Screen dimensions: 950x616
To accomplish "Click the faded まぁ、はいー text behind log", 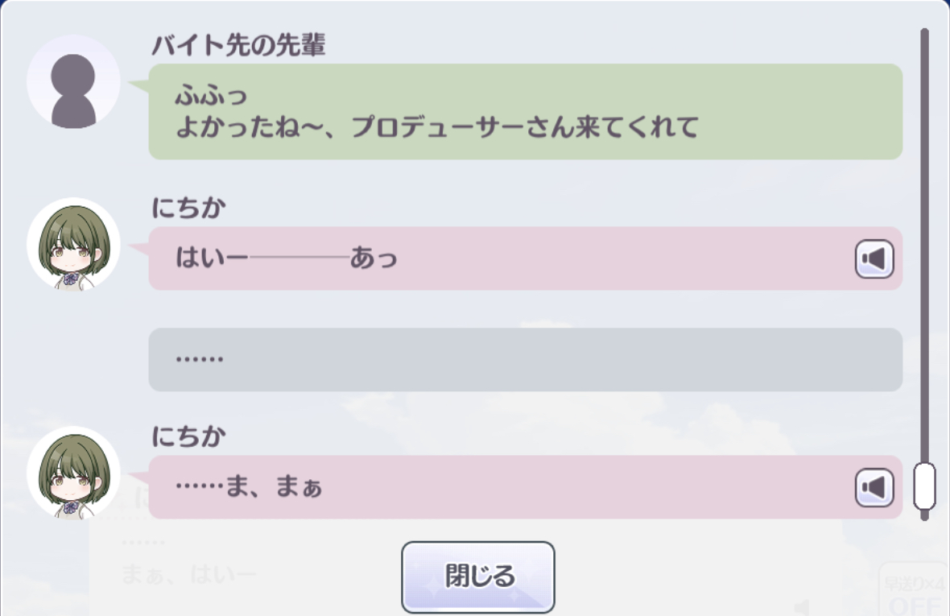I will coord(188,574).
